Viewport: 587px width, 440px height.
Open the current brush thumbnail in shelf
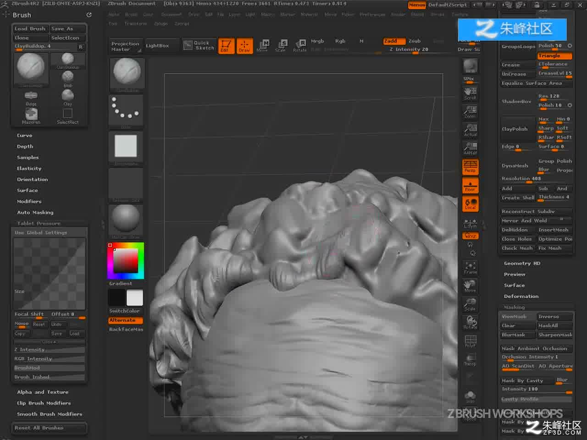coord(127,74)
